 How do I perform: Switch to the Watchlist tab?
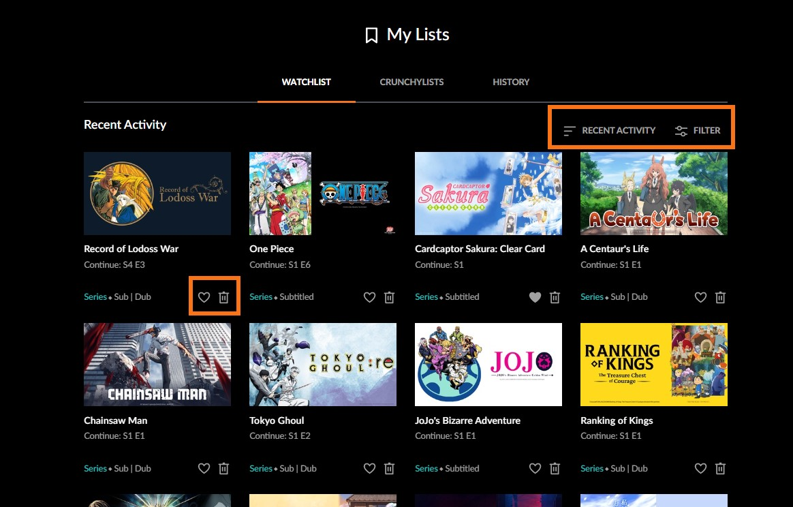(x=306, y=82)
